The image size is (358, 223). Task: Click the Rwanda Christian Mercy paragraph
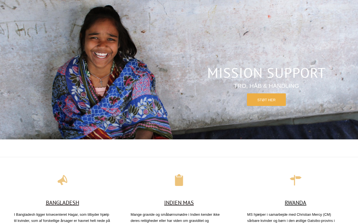296,217
